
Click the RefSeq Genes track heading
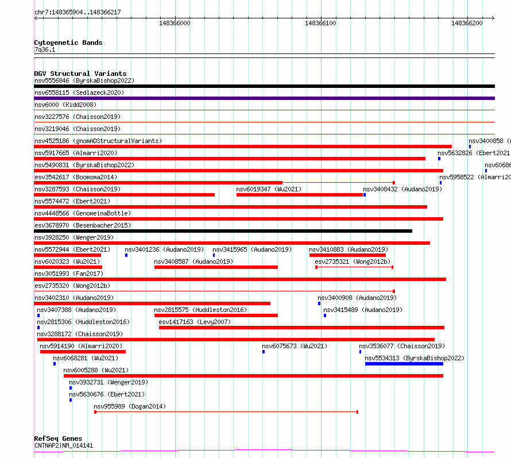58,438
